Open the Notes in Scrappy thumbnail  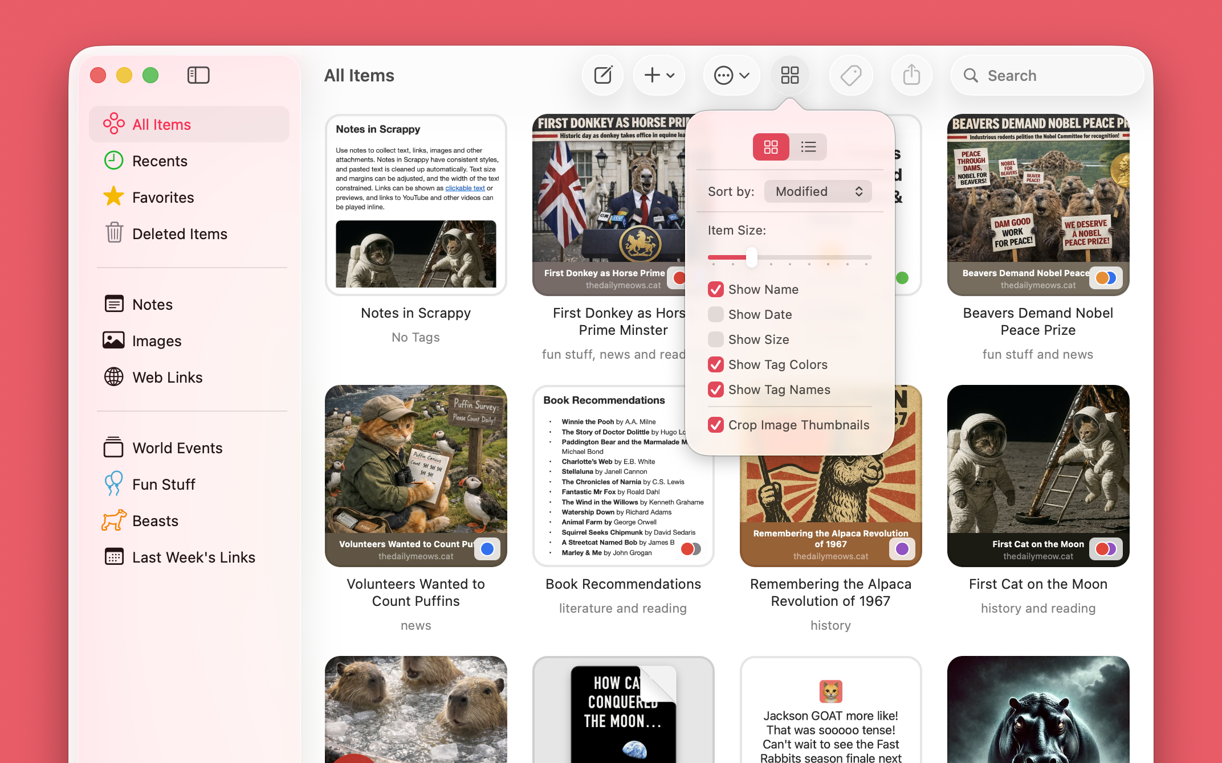pos(416,205)
